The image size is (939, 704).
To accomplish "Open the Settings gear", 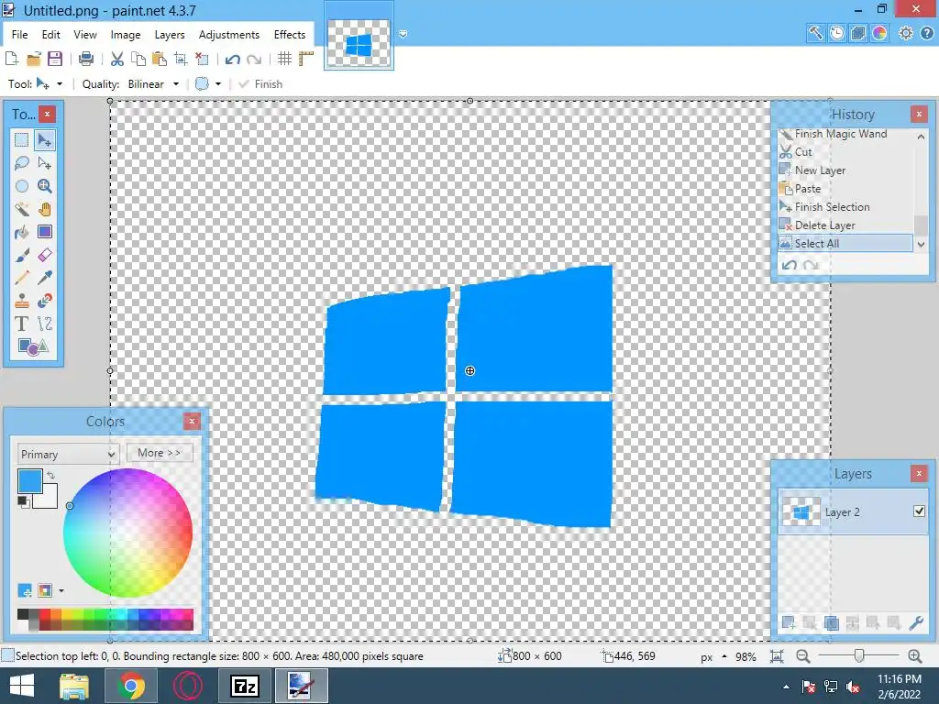I will coord(905,33).
